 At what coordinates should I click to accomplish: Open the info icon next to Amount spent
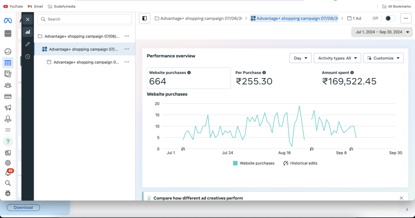click(x=352, y=73)
